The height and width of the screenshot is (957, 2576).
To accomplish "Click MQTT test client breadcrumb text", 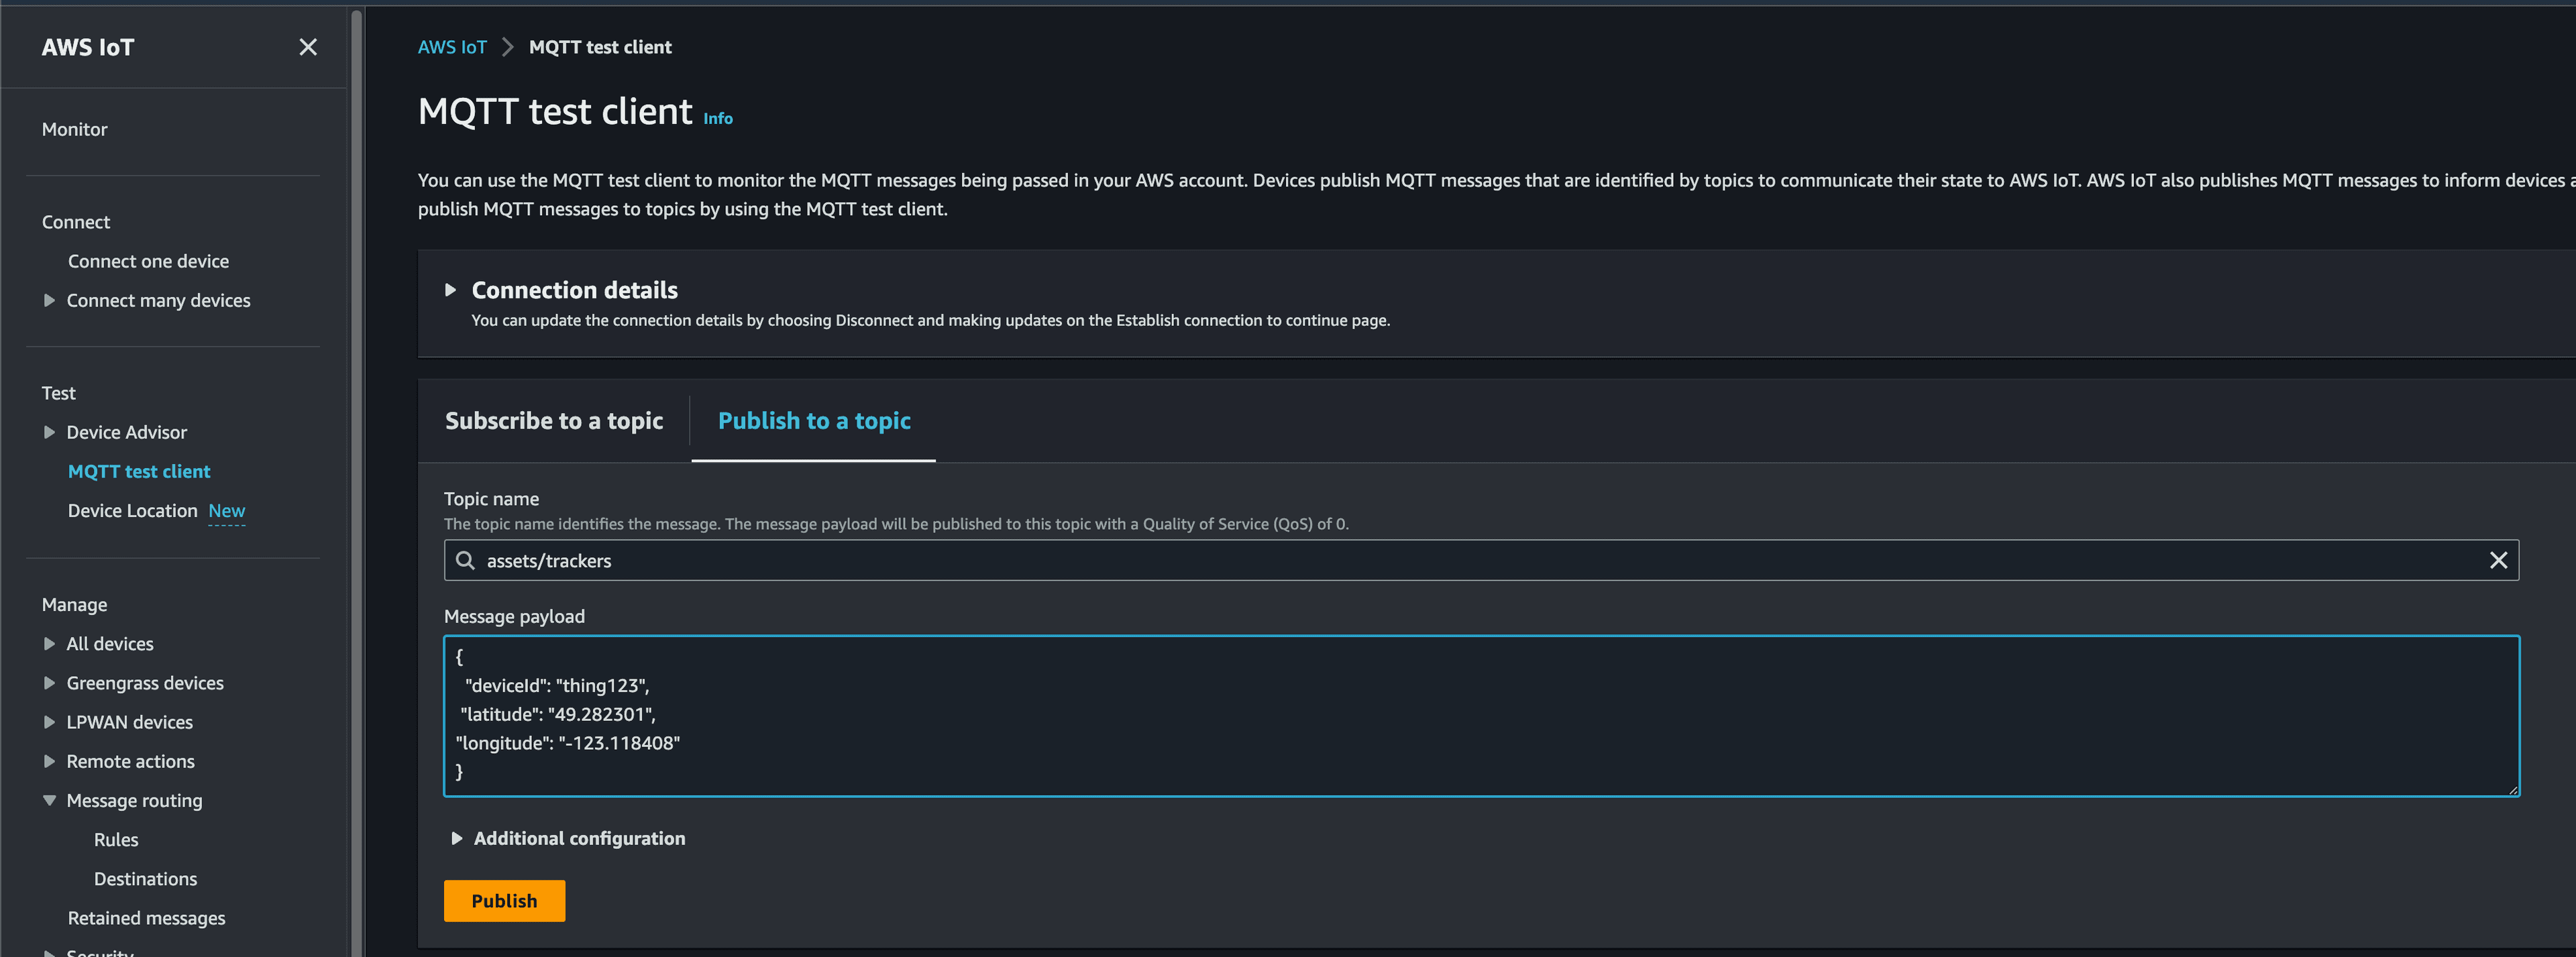I will (600, 47).
